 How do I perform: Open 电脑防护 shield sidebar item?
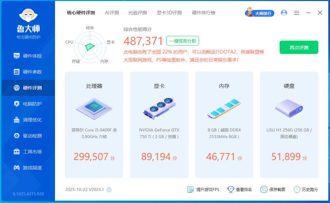28,104
